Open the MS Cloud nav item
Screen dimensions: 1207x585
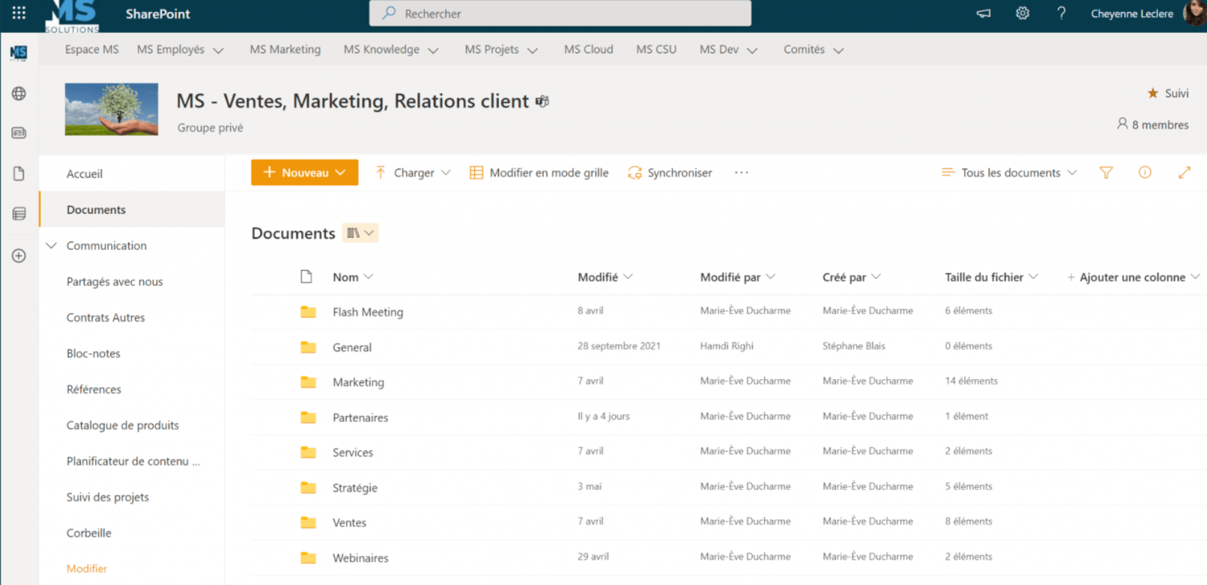click(x=588, y=49)
